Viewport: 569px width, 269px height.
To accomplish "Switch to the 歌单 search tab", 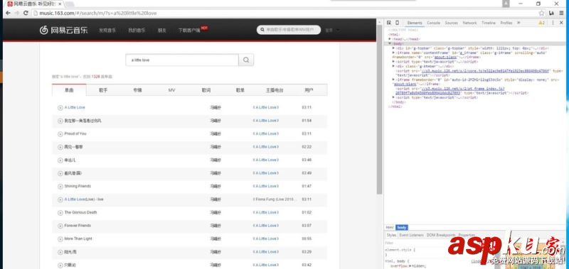I will tap(240, 90).
